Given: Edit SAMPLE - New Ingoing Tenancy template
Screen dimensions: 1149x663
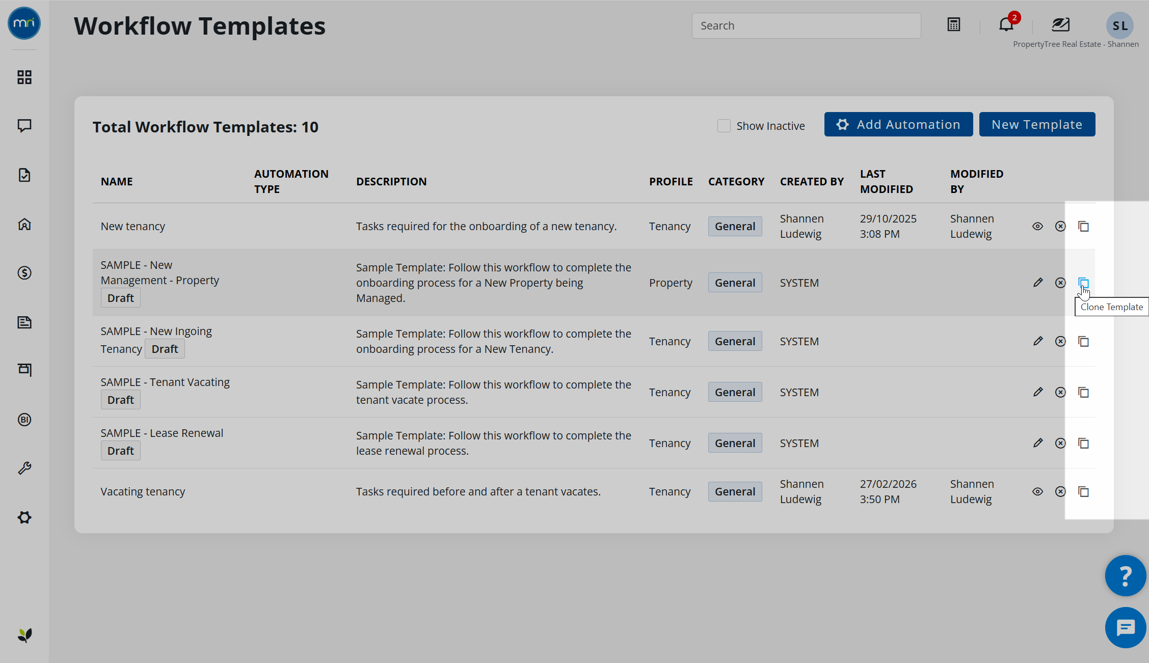Looking at the screenshot, I should (1038, 341).
